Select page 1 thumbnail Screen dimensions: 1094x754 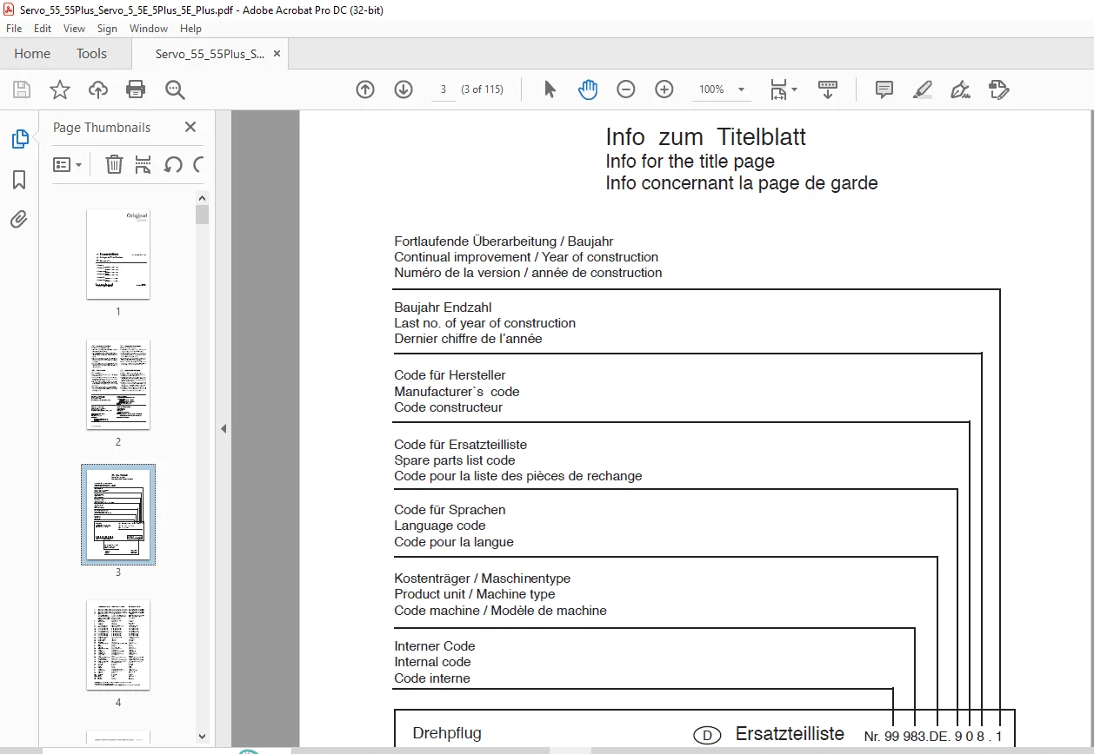pos(118,254)
